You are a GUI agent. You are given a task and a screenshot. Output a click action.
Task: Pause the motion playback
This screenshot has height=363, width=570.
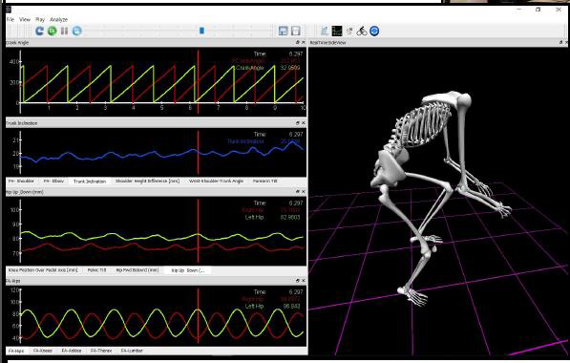pos(64,32)
